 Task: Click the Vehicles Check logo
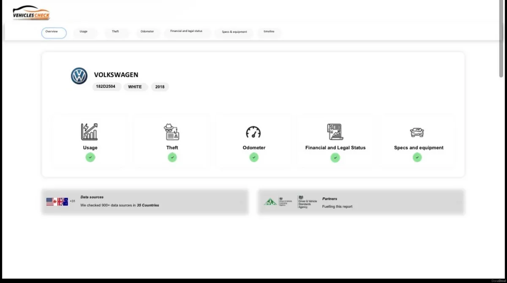pos(31,14)
